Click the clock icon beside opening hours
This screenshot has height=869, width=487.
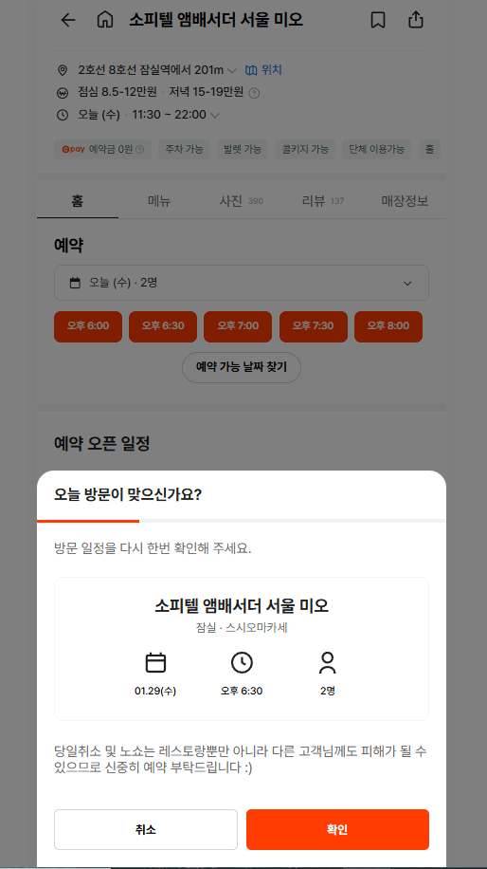[63, 116]
